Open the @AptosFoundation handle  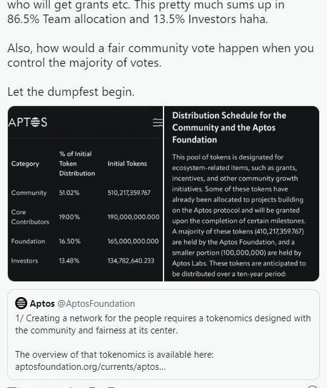click(96, 304)
